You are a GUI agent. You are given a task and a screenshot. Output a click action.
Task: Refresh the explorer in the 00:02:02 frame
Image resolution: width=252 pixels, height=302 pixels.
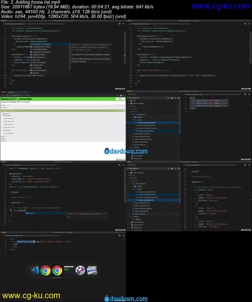coord(175,98)
